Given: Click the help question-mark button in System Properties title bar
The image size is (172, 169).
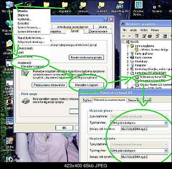Looking at the screenshot, I should 106,19.
